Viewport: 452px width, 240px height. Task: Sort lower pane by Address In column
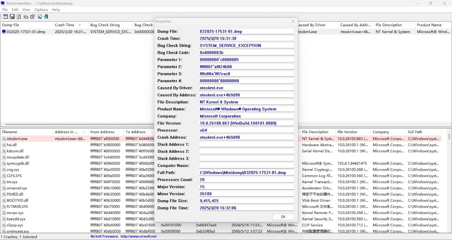click(x=71, y=132)
